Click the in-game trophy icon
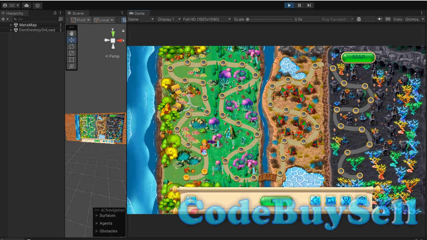 tap(346, 200)
